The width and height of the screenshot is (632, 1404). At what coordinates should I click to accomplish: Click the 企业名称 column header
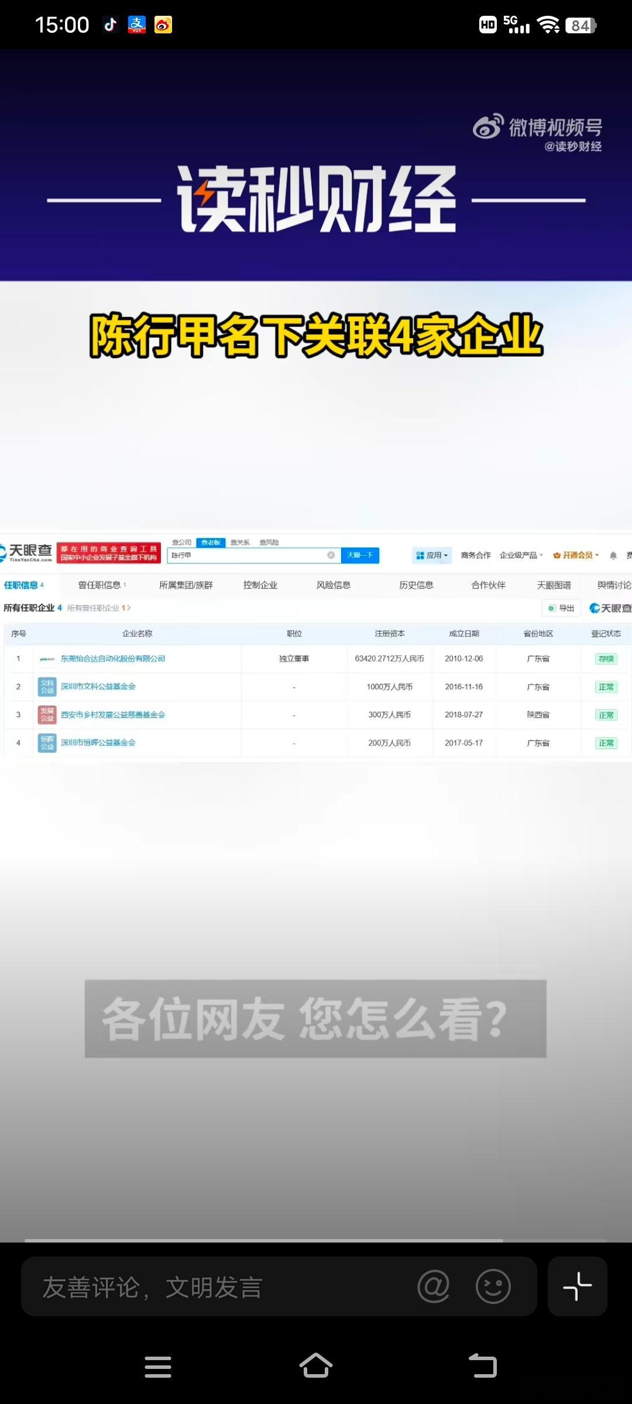click(x=137, y=634)
